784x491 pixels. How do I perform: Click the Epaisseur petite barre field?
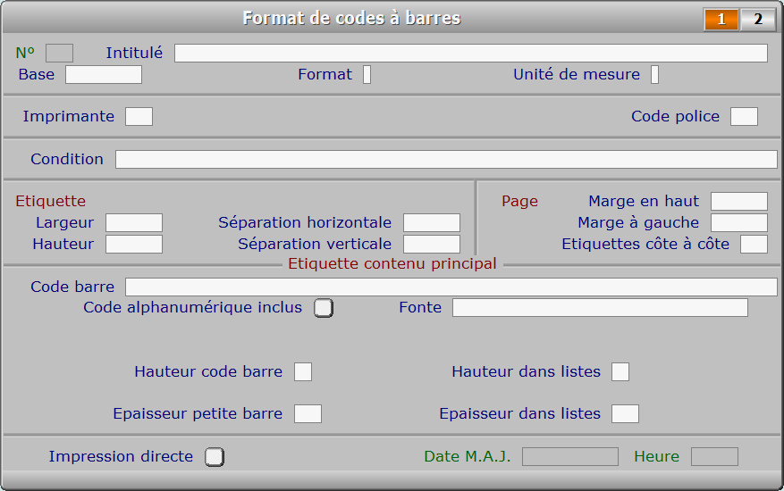click(x=308, y=414)
